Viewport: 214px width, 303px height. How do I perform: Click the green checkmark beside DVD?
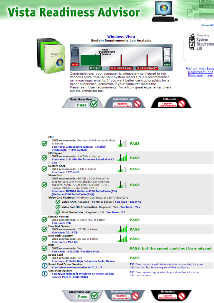[45, 248]
